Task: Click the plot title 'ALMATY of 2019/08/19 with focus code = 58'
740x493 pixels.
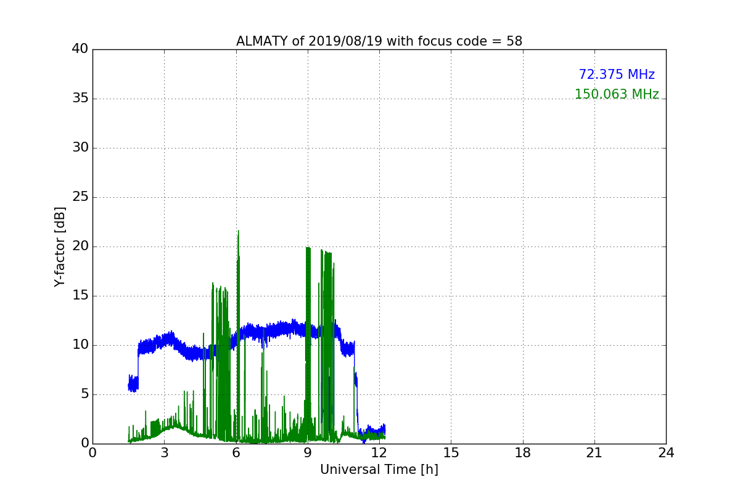Action: tap(379, 41)
